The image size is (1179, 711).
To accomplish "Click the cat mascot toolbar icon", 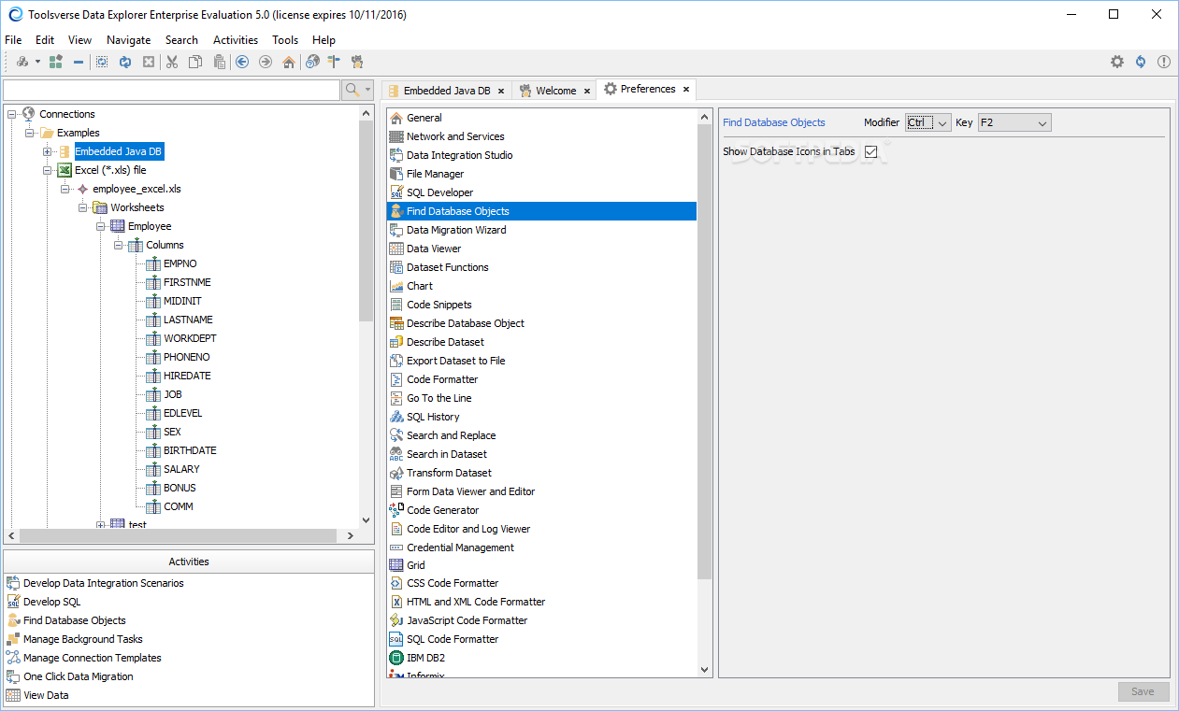I will pos(356,62).
